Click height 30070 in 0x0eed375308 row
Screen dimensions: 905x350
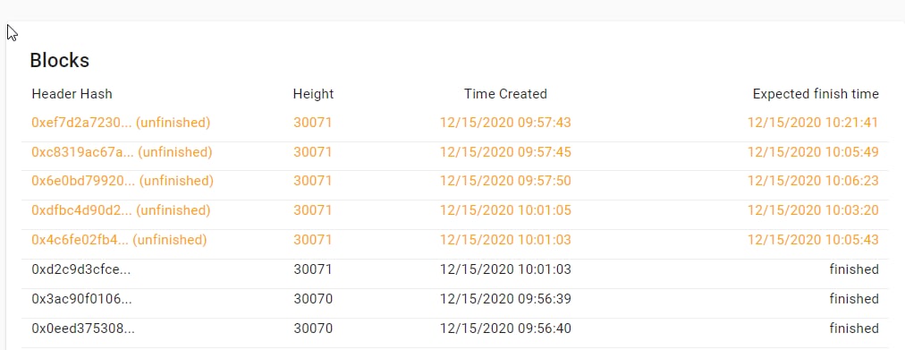click(x=313, y=329)
